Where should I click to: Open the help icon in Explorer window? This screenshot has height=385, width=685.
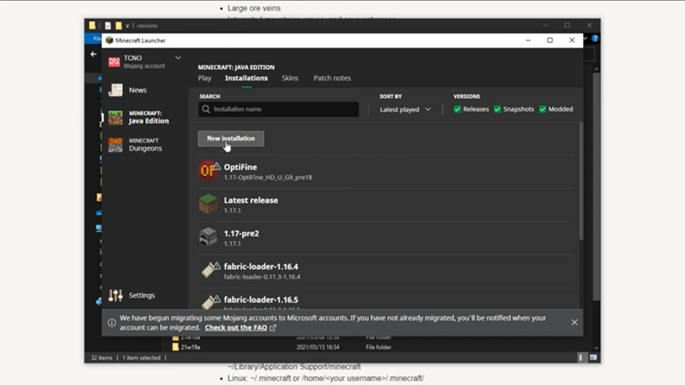click(595, 38)
